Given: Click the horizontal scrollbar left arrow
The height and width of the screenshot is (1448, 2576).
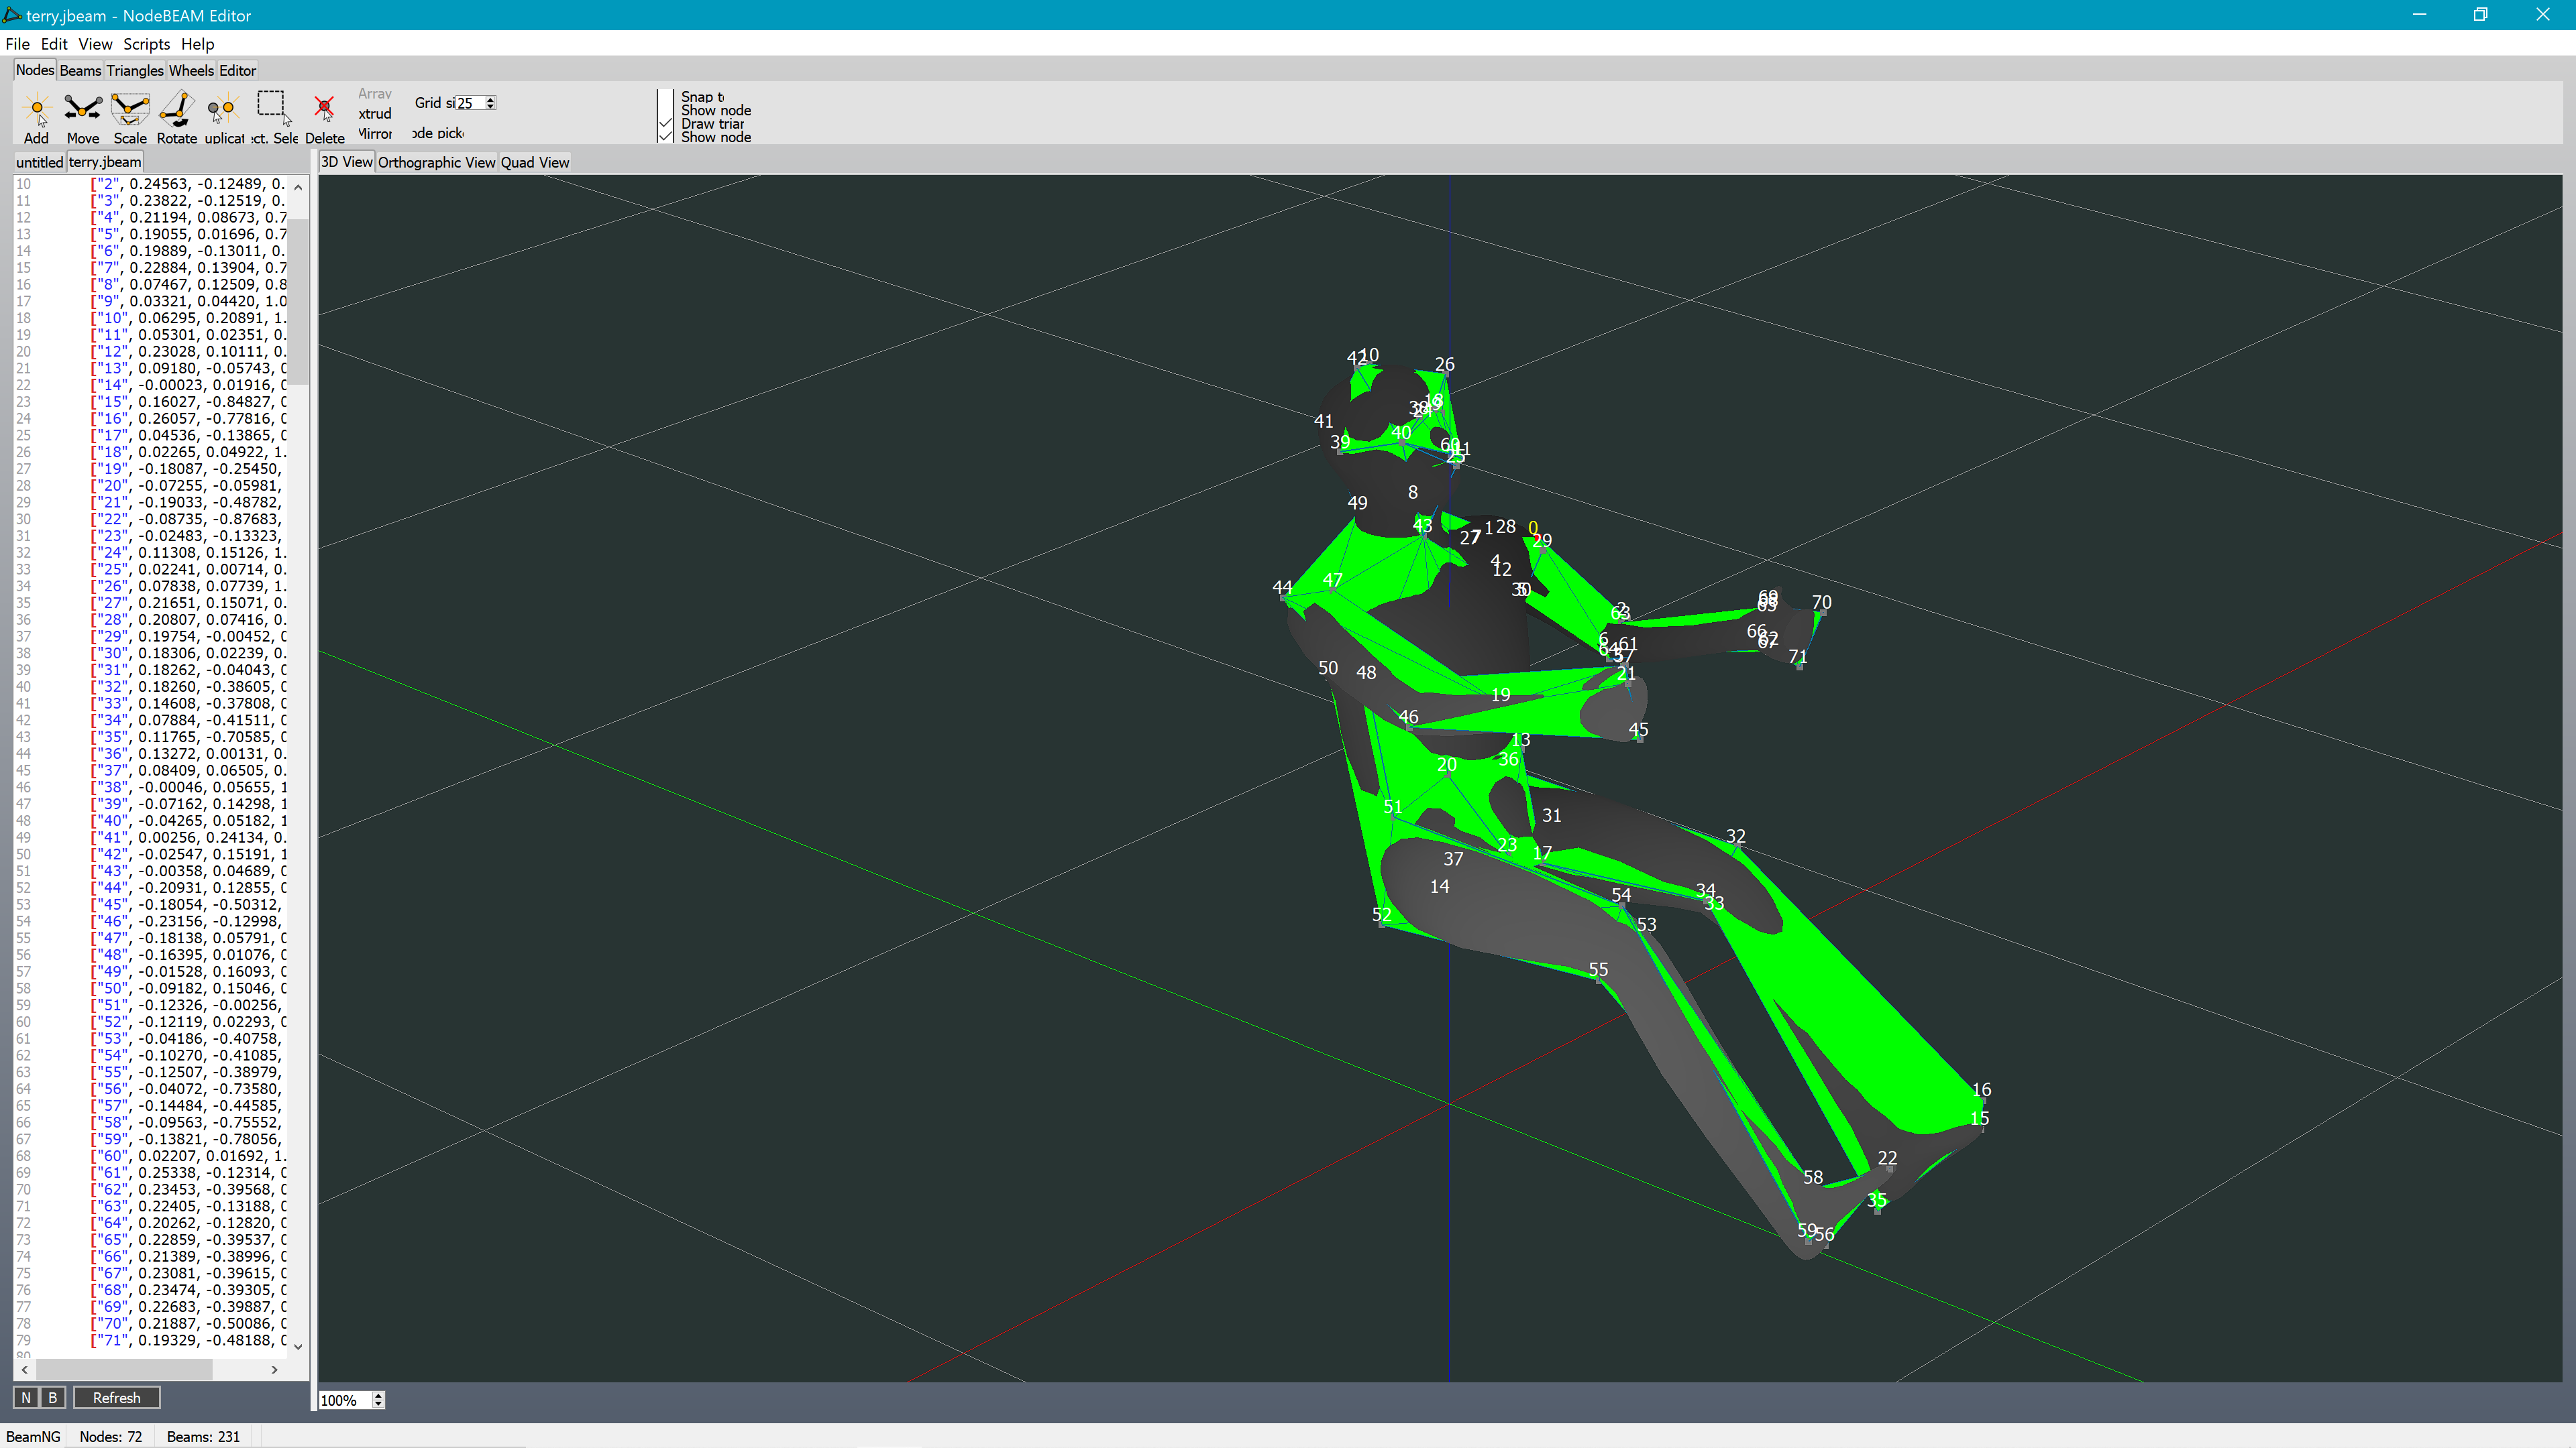Looking at the screenshot, I should click(25, 1369).
